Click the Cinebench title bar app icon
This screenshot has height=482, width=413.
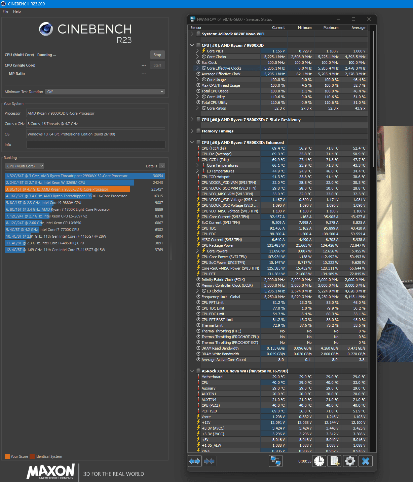(x=3, y=4)
